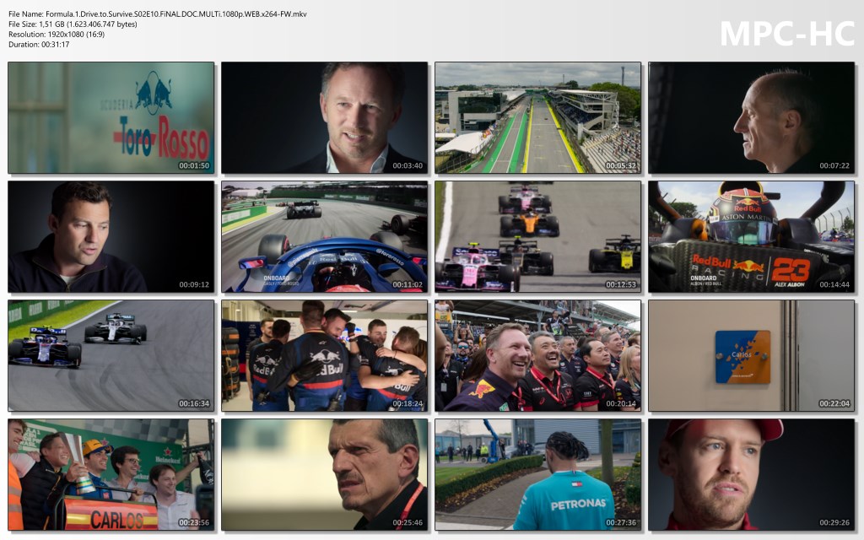864x540 pixels.
Task: Click the Duration 00:31:17 text
Action: 39,44
